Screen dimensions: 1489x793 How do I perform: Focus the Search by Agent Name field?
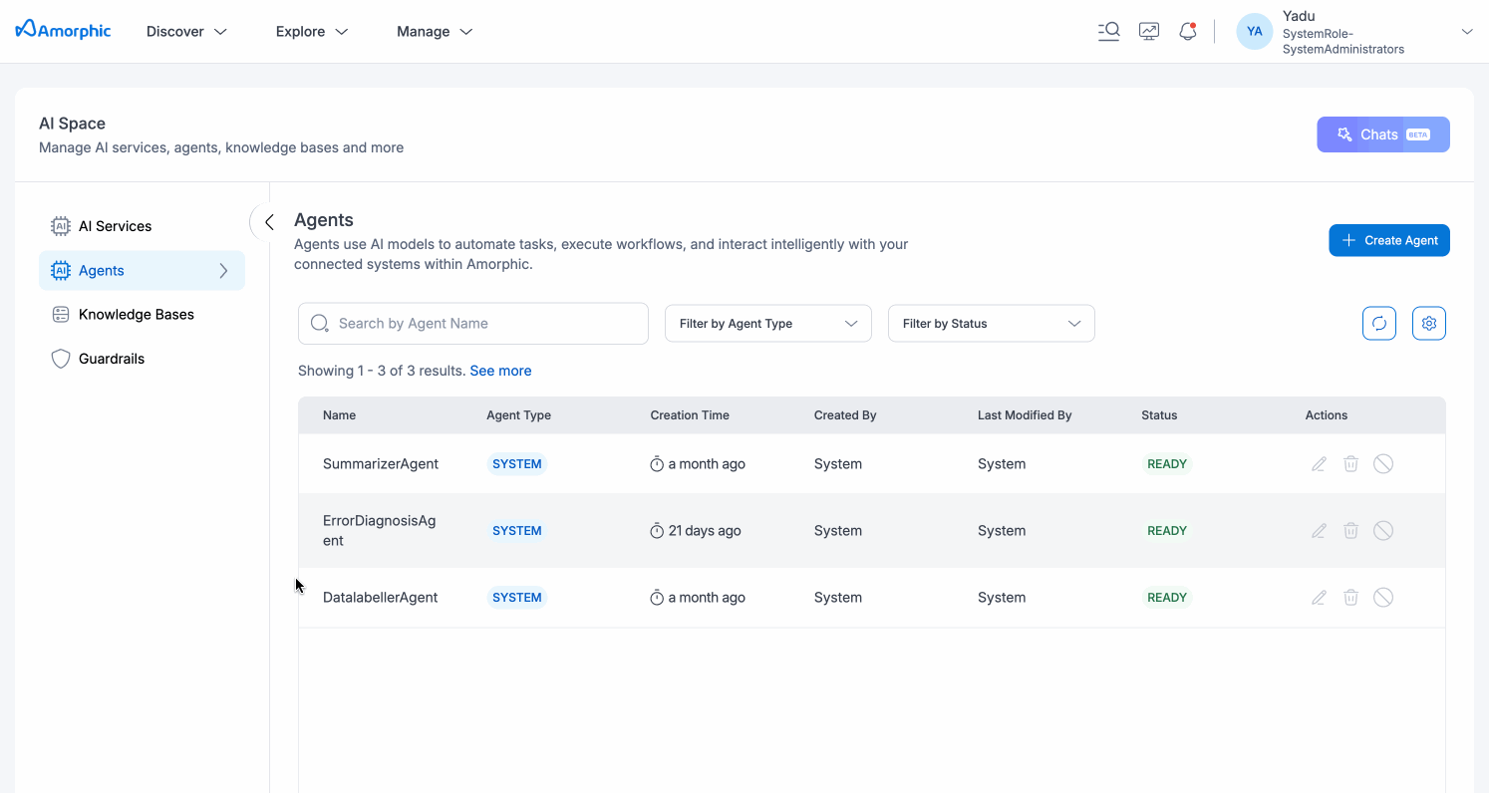(473, 324)
